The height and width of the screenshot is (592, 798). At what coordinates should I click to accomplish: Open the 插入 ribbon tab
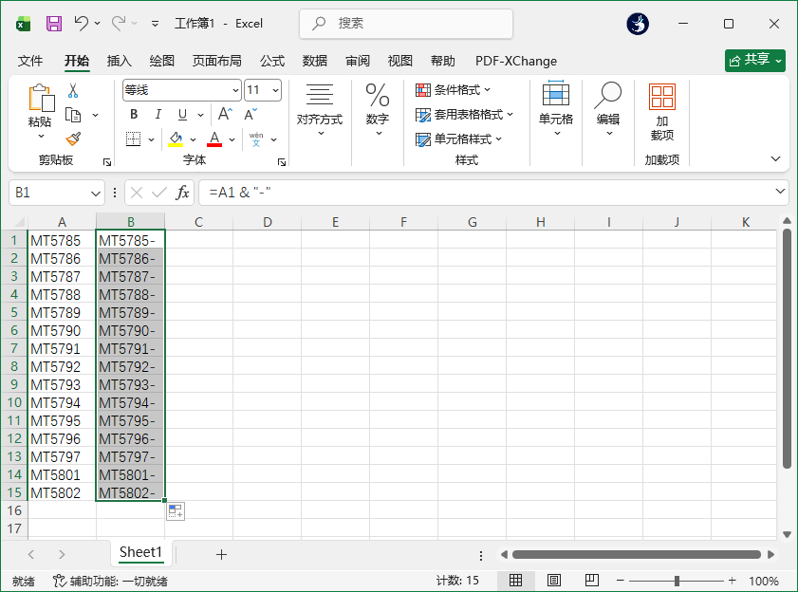point(119,61)
